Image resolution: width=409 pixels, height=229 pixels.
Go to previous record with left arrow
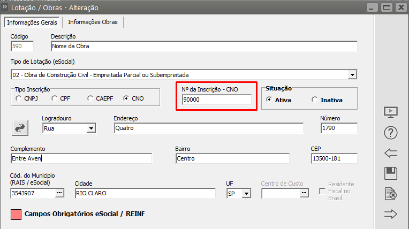pyautogui.click(x=391, y=153)
